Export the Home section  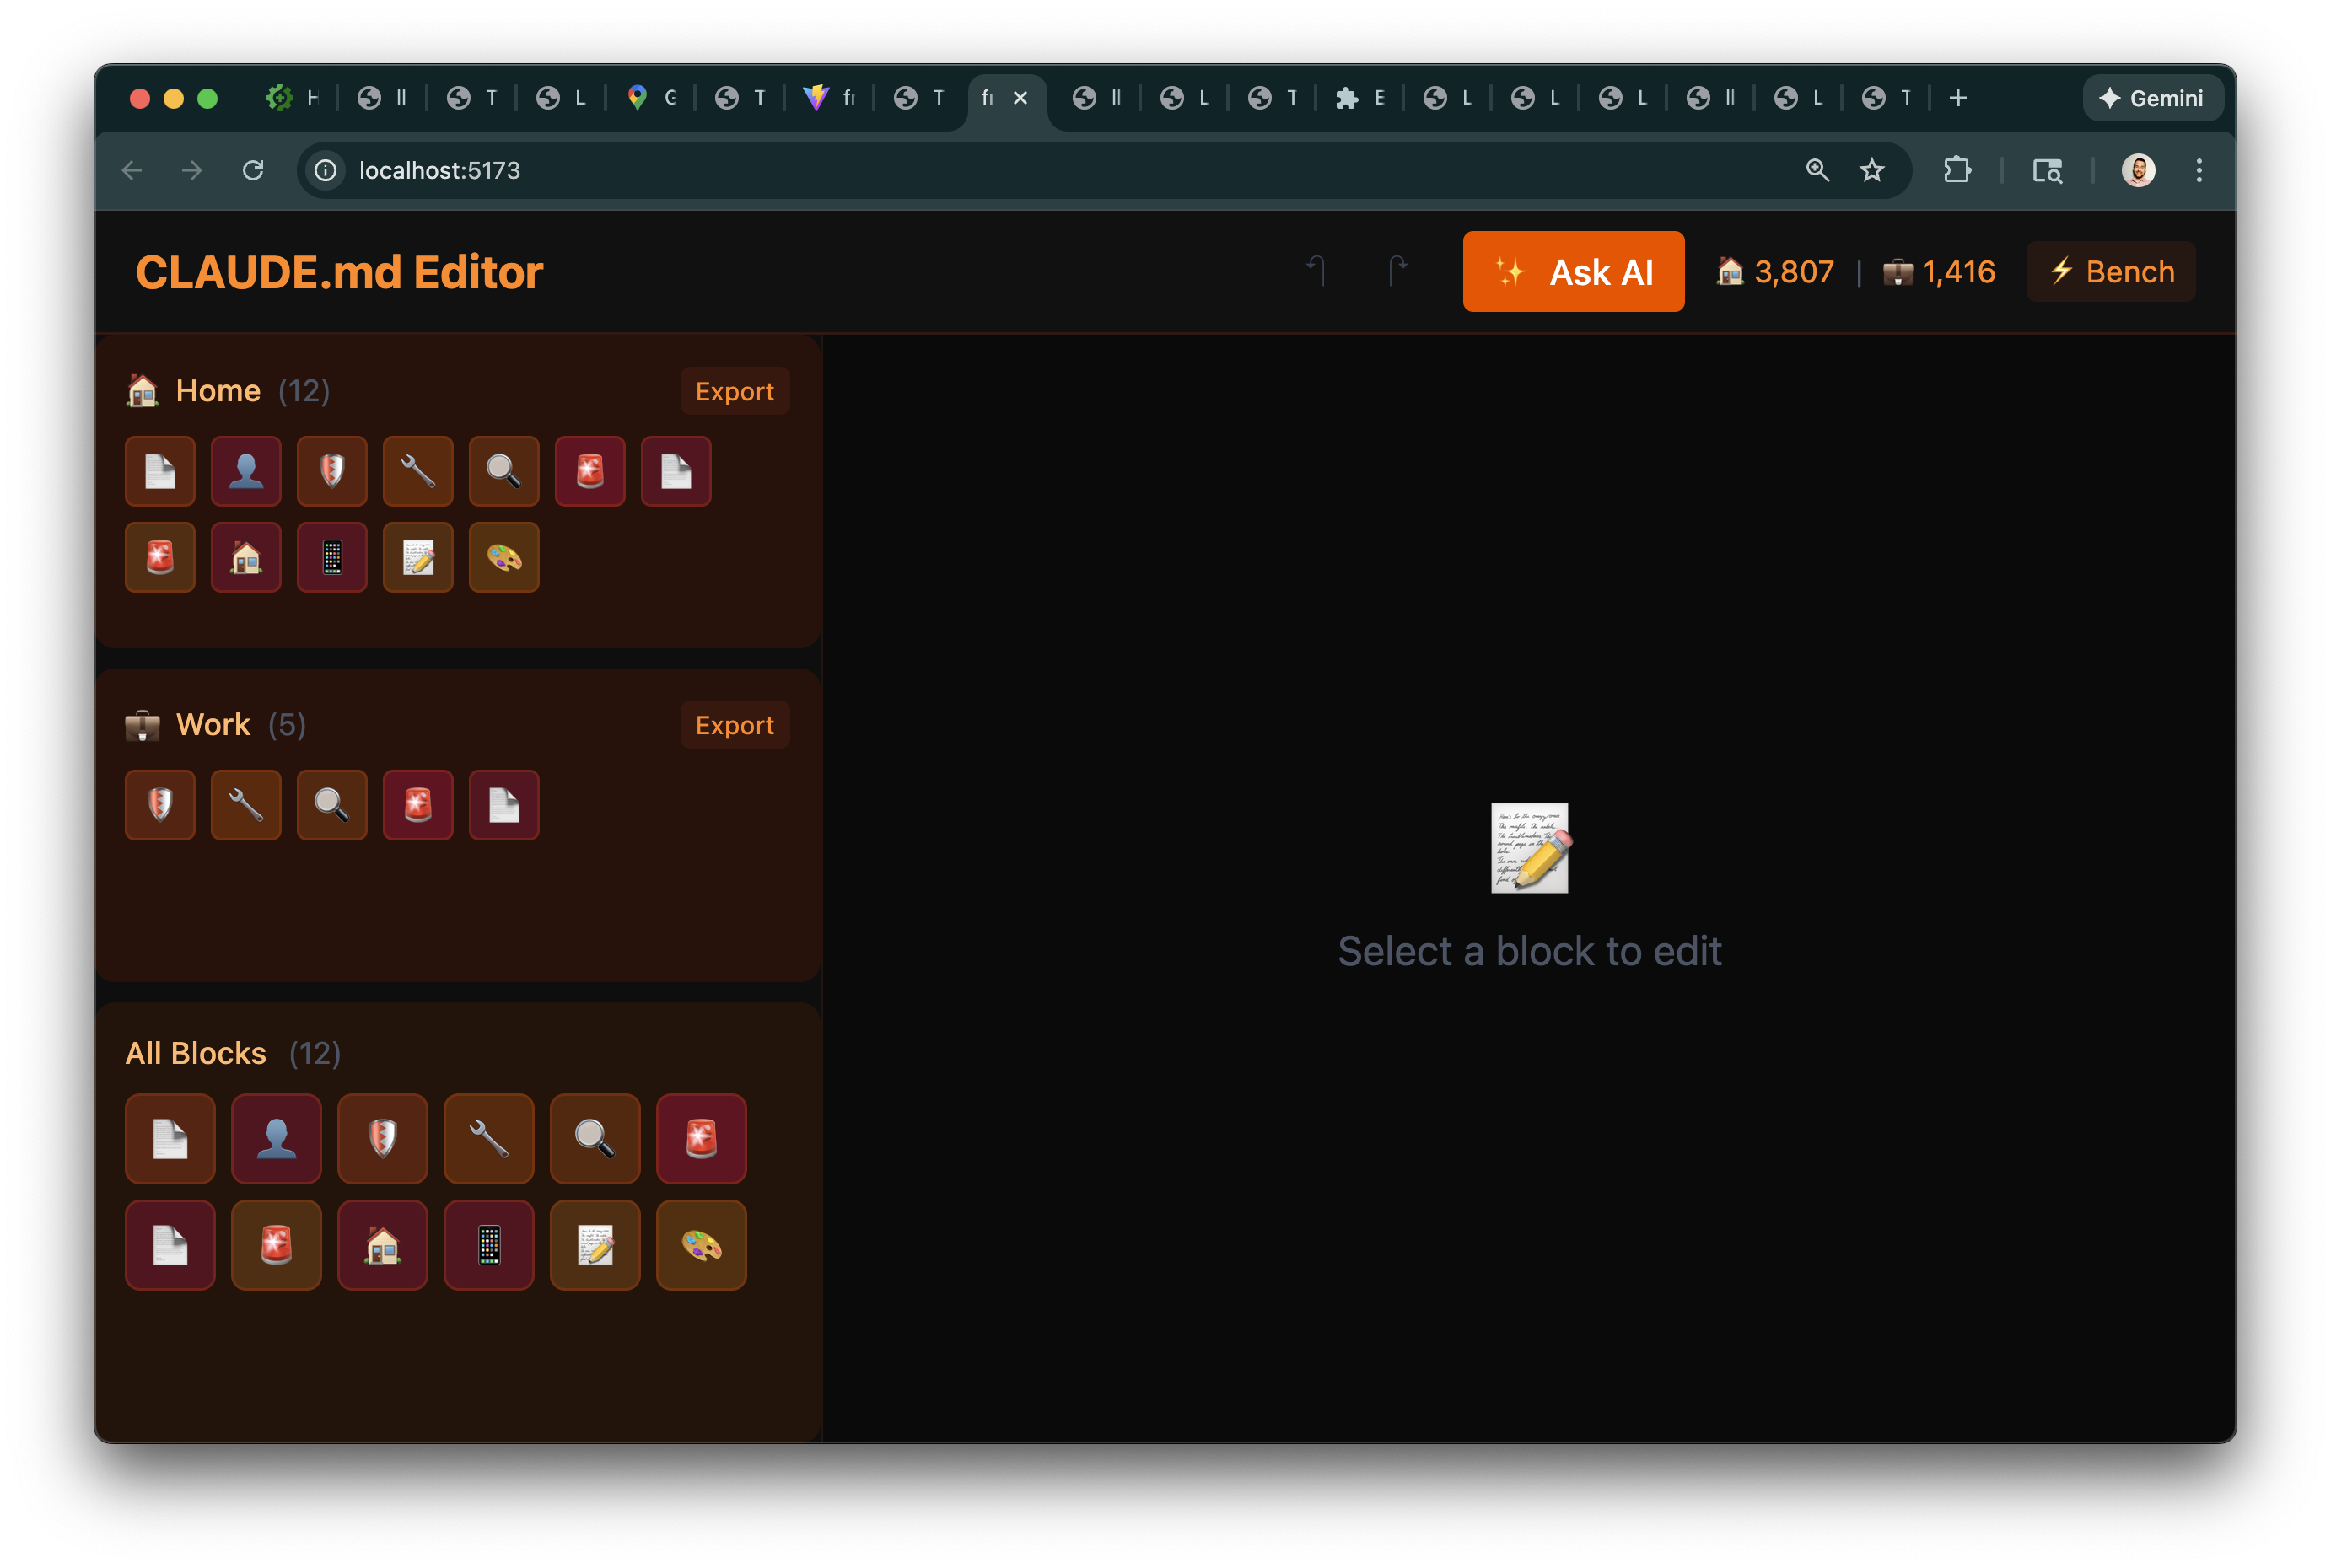(735, 391)
